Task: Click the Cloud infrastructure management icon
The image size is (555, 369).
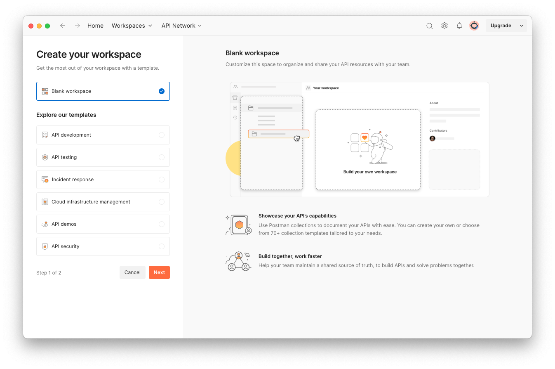Action: coord(45,202)
